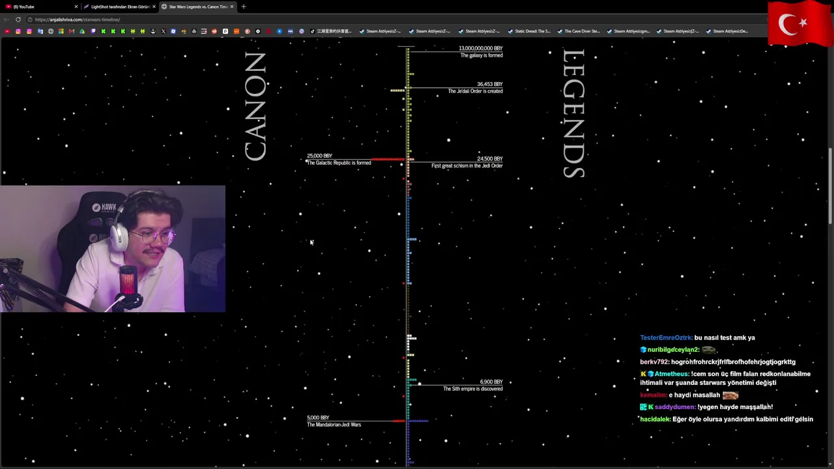Go back to the previous page
834x469 pixels.
[x=7, y=20]
